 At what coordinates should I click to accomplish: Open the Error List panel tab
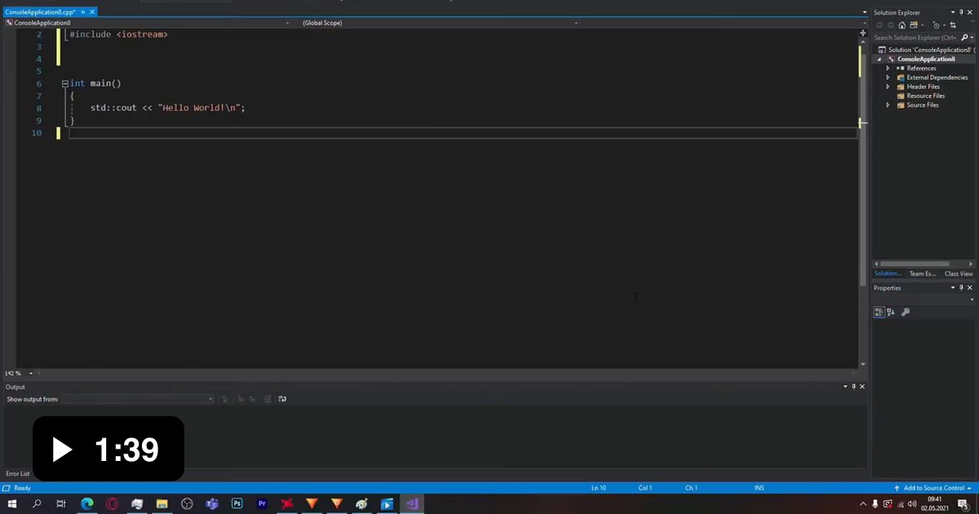17,473
